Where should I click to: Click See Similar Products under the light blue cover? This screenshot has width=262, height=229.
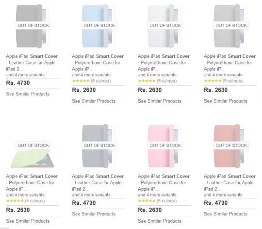pos(94,101)
